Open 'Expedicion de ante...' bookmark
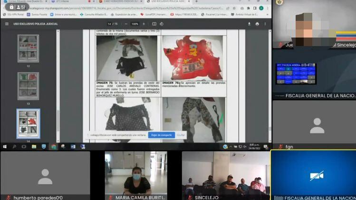356x200 pixels. [124, 14]
